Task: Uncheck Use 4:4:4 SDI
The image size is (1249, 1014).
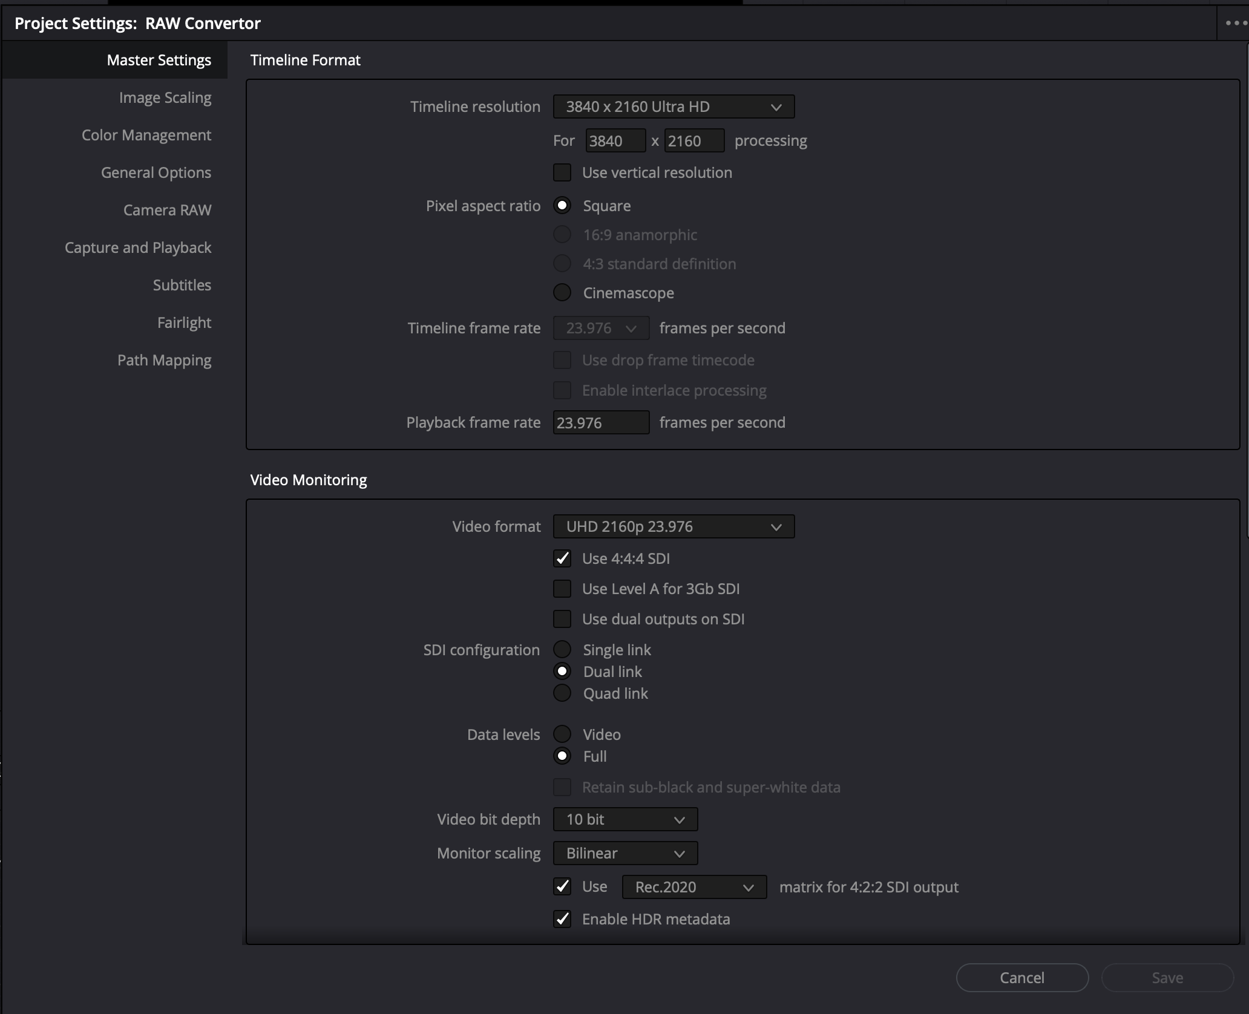Action: click(562, 558)
